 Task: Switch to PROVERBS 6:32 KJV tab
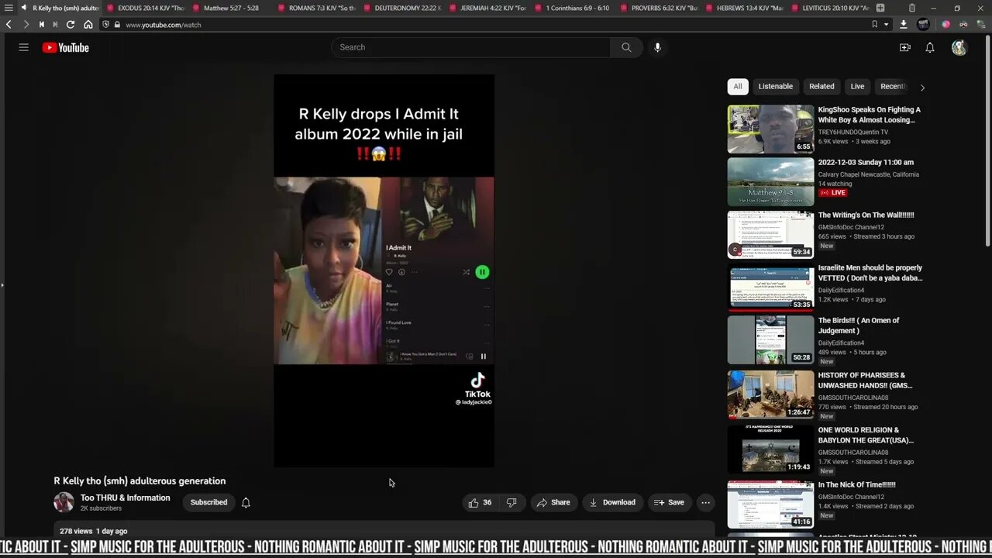pos(660,8)
